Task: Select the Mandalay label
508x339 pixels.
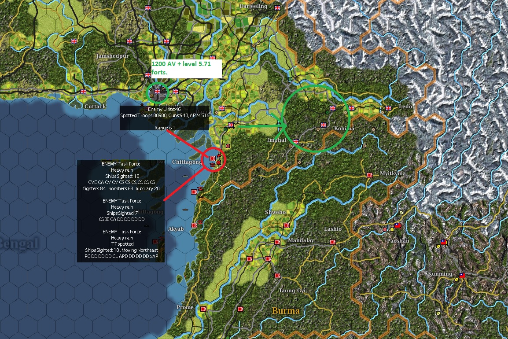Action: coord(301,240)
